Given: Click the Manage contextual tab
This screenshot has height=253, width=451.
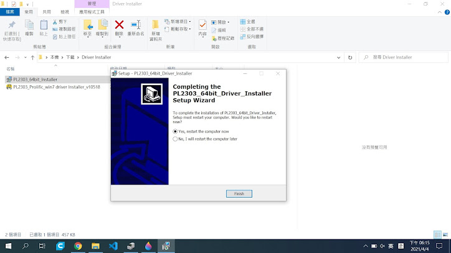Looking at the screenshot, I should 92,4.
